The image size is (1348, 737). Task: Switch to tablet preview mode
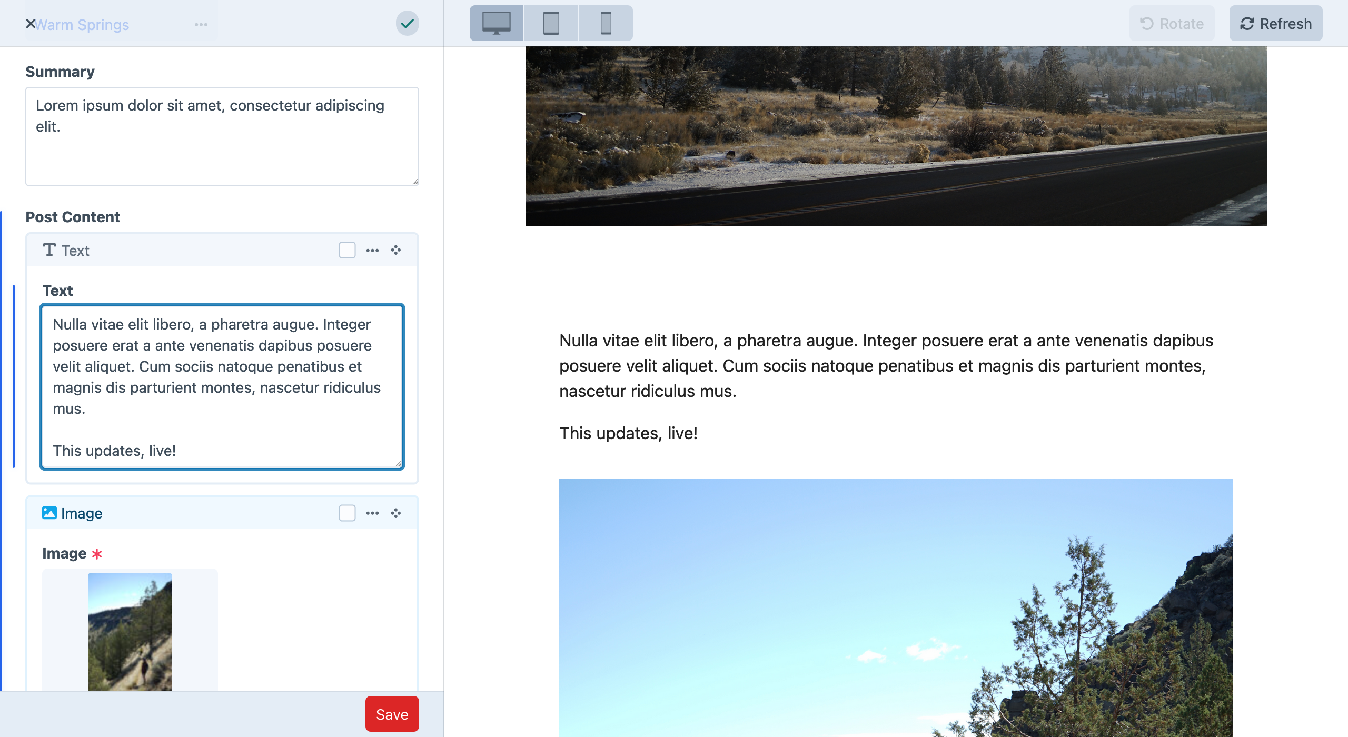click(x=550, y=23)
